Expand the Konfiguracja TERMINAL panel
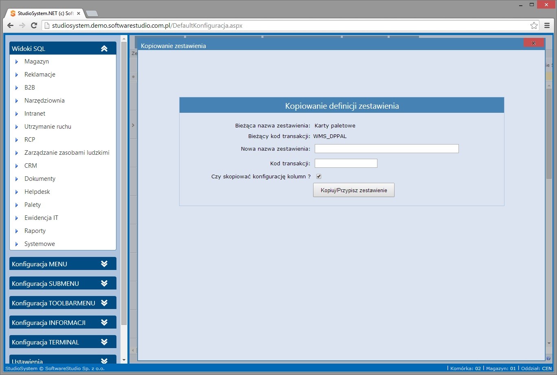This screenshot has width=557, height=375. point(104,342)
